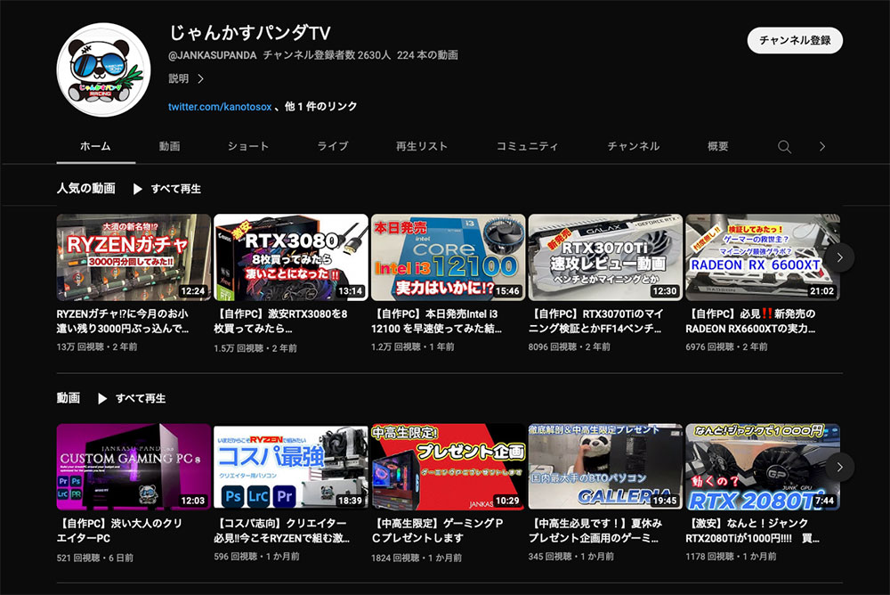Screen dimensions: 890x595
Task: Click title '【激安】なんと!ジャンクRTX2080Tiが1000円'
Action: [x=753, y=531]
